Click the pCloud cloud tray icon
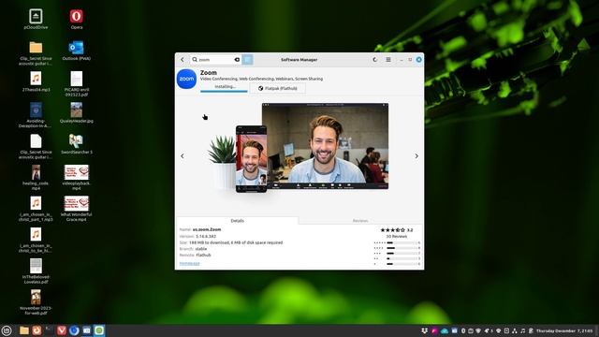The image size is (599, 337). tap(445, 330)
